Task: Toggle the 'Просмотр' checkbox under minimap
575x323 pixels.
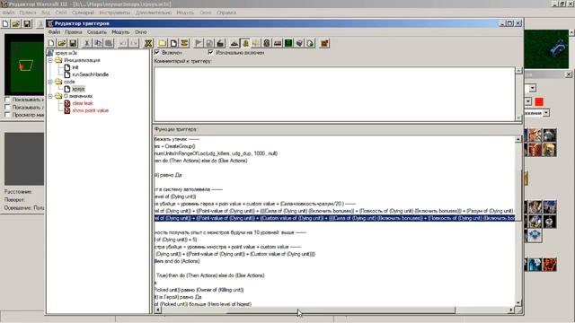Action: (7, 115)
